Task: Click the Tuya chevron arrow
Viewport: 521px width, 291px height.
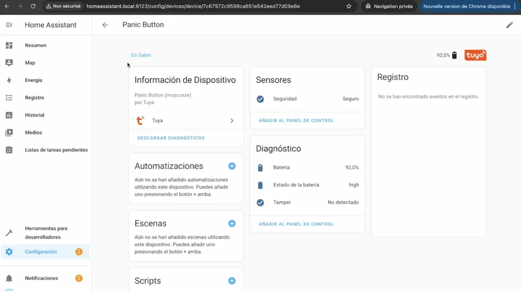Action: pyautogui.click(x=232, y=120)
